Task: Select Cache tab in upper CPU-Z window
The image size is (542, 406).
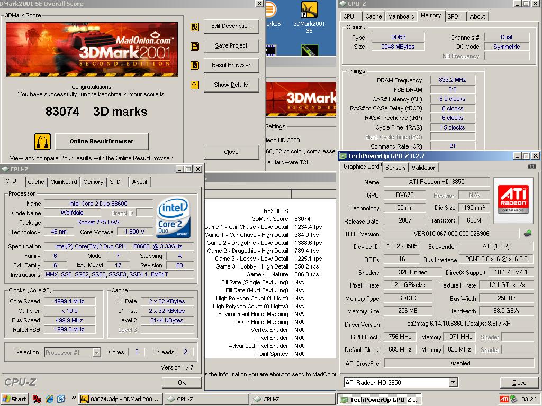Action: tap(373, 16)
